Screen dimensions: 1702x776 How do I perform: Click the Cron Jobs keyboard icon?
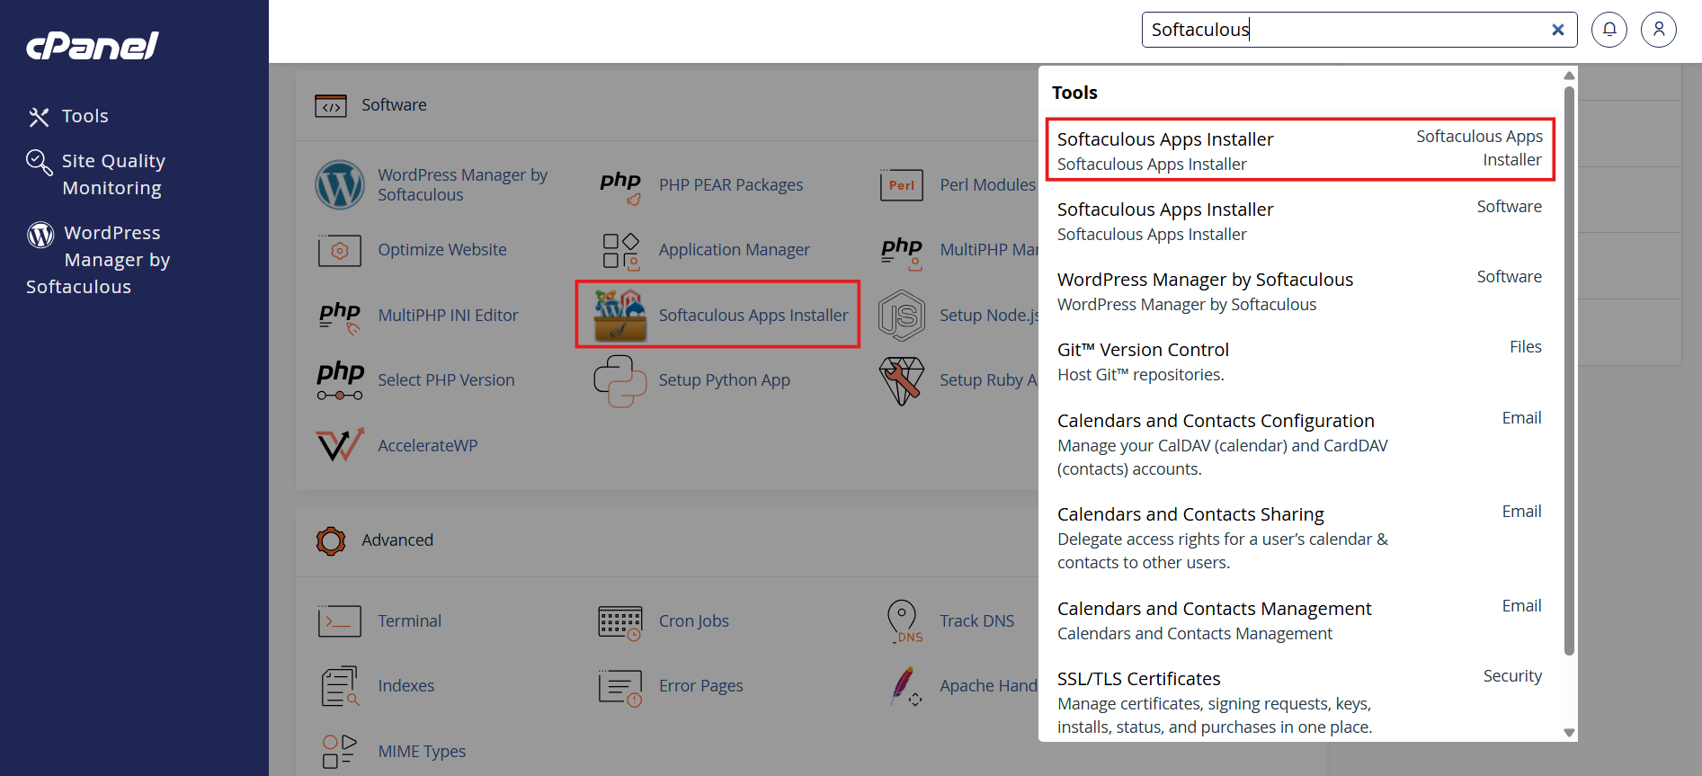620,622
